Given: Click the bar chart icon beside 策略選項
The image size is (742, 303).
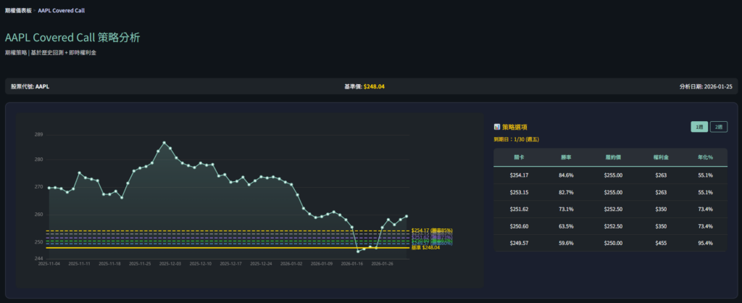Looking at the screenshot, I should click(x=497, y=127).
